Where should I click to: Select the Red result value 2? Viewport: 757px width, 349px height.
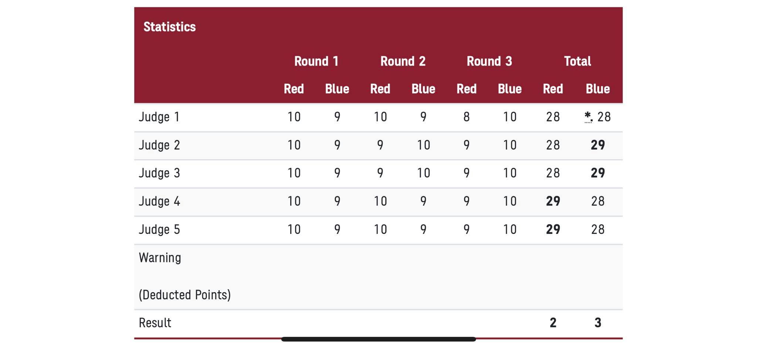click(x=553, y=323)
